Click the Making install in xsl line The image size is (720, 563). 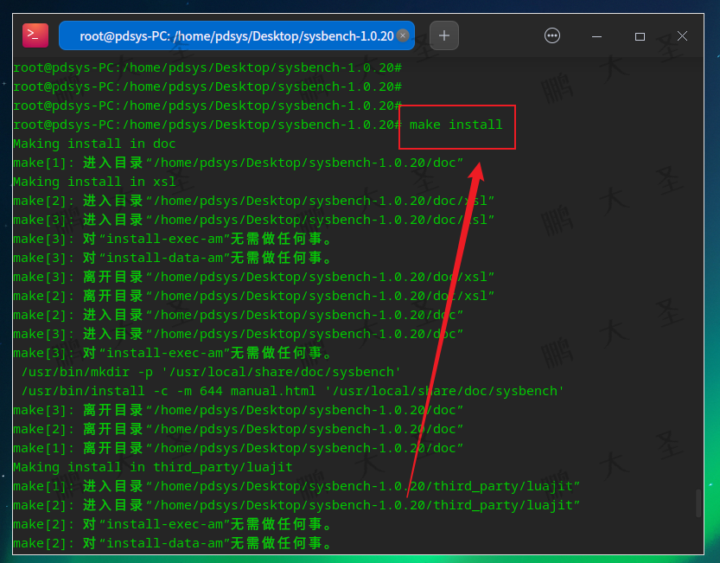(95, 182)
